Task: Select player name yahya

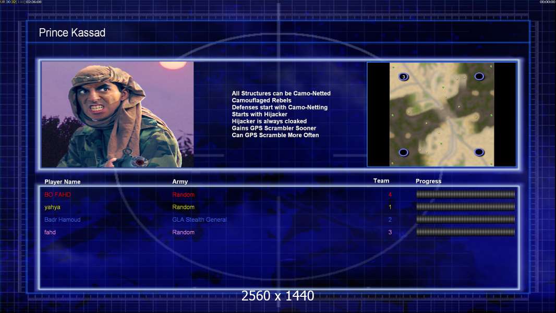Action: [52, 207]
